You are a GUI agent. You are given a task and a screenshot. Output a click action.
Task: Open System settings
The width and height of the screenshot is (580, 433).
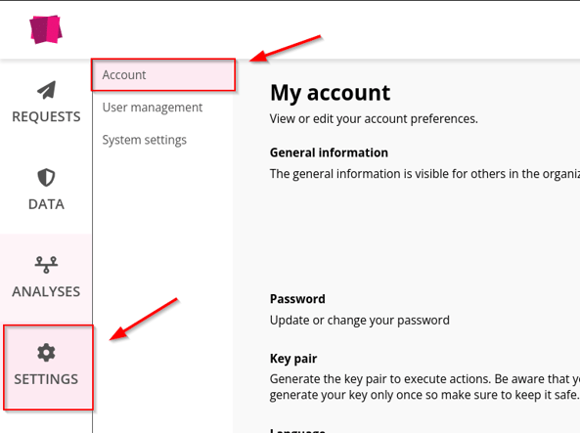point(144,140)
